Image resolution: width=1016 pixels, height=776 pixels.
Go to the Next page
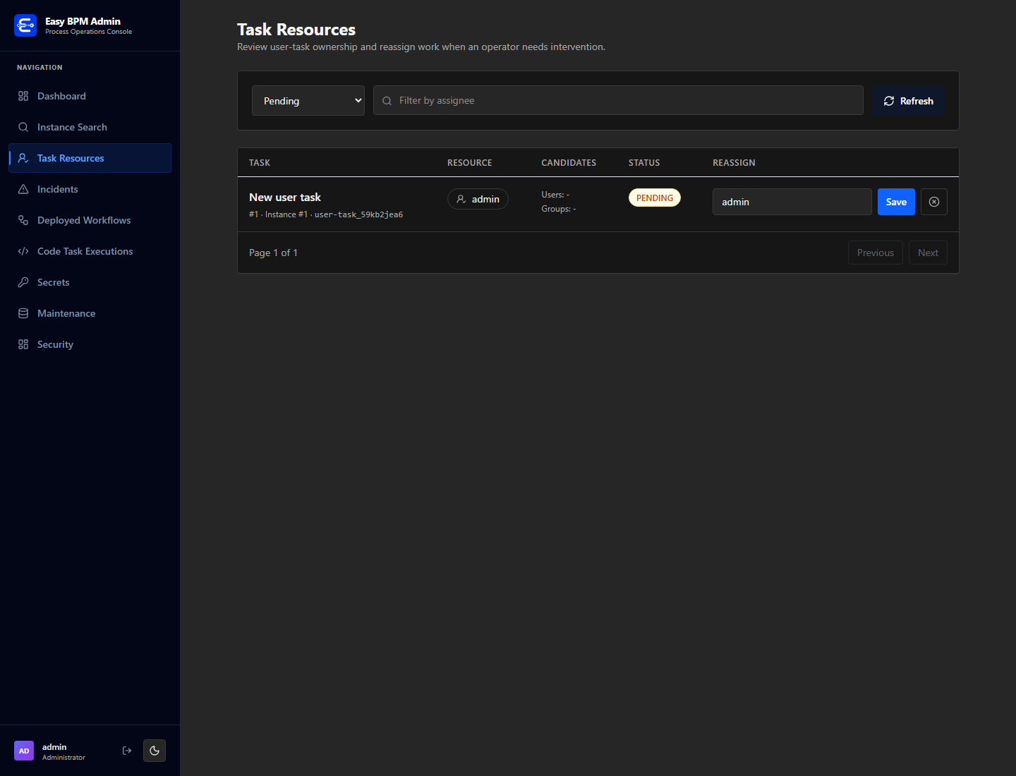pyautogui.click(x=928, y=253)
